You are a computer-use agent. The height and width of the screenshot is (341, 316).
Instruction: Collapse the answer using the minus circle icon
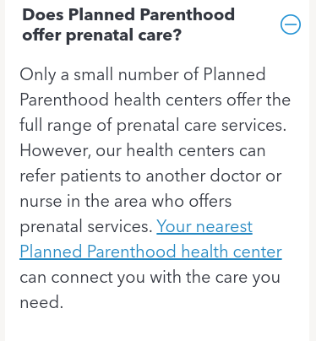[x=291, y=24]
